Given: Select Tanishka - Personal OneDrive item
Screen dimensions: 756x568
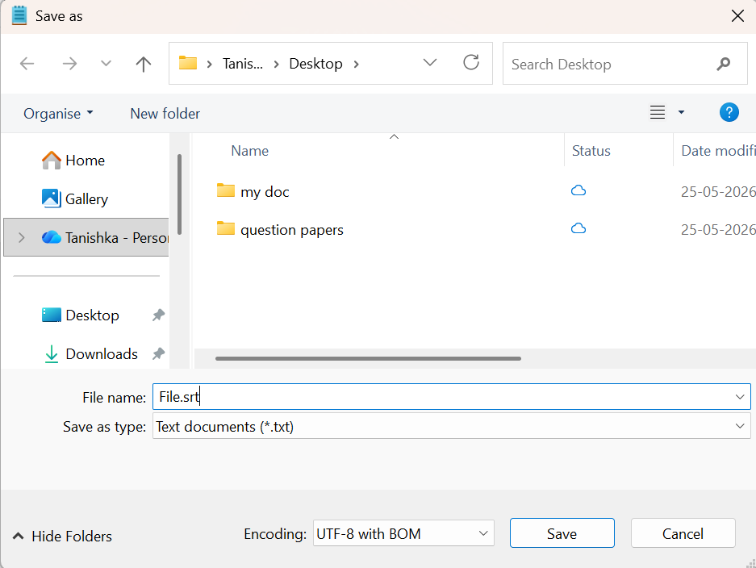Looking at the screenshot, I should [86, 237].
